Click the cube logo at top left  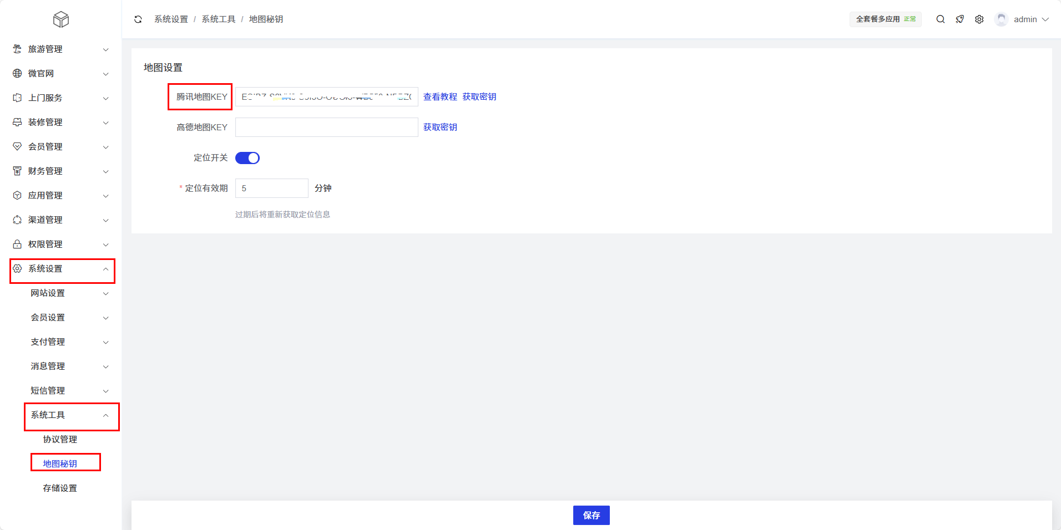click(x=60, y=20)
